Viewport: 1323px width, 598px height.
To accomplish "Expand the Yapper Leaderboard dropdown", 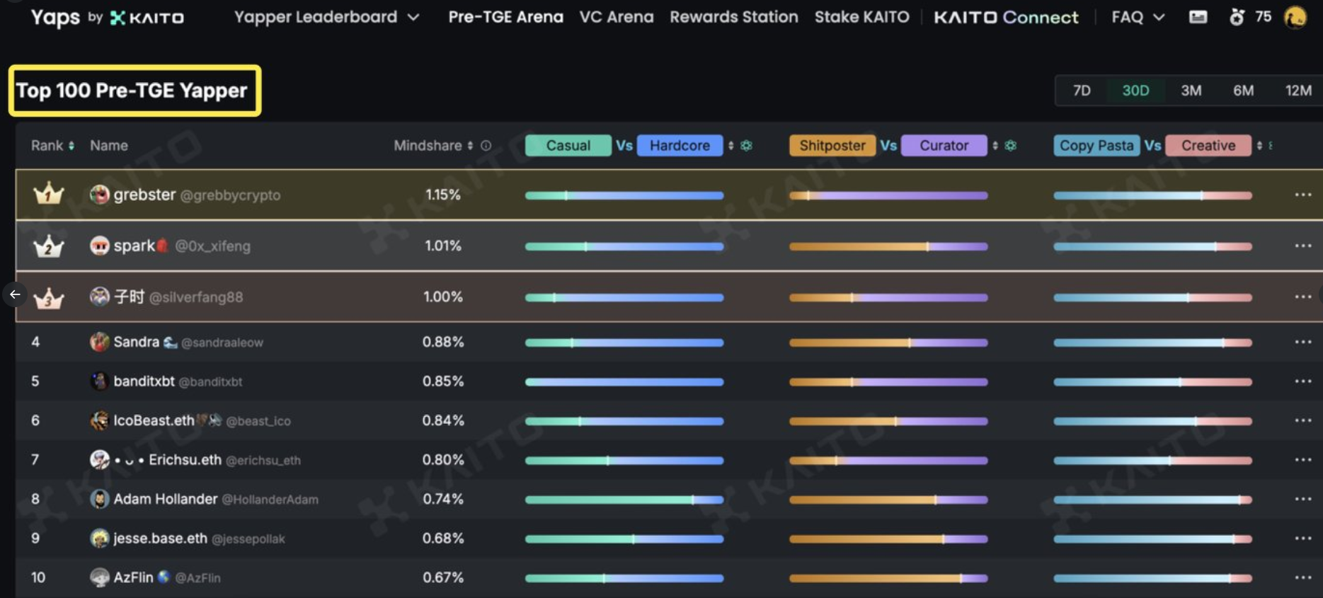I will 326,17.
